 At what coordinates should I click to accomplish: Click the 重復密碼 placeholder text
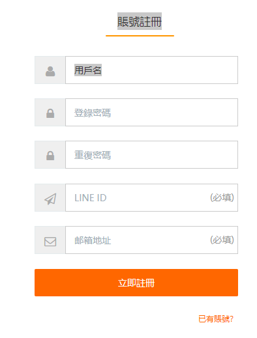pos(93,155)
